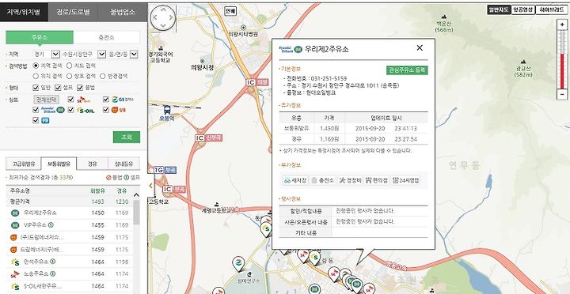Uncheck the 불법 station type checkbox
The image size is (570, 294).
point(80,88)
